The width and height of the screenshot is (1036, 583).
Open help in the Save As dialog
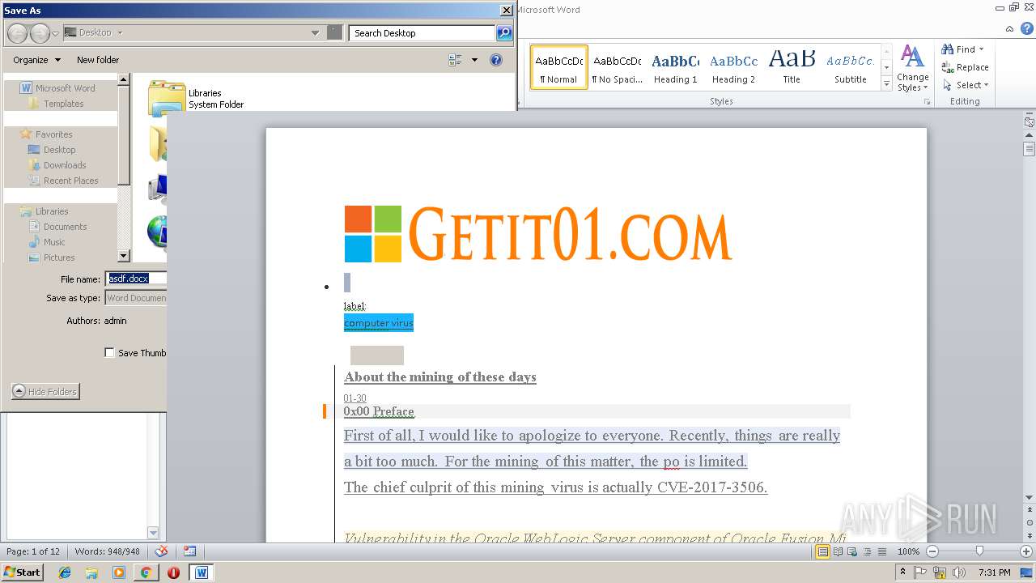click(496, 60)
